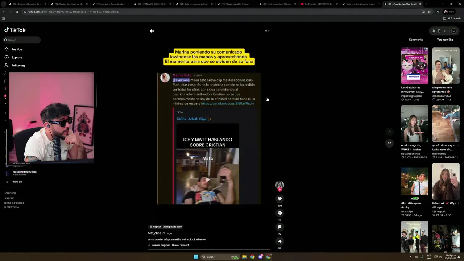
Task: Open the colleenbarry123 profile
Action: tap(442, 96)
